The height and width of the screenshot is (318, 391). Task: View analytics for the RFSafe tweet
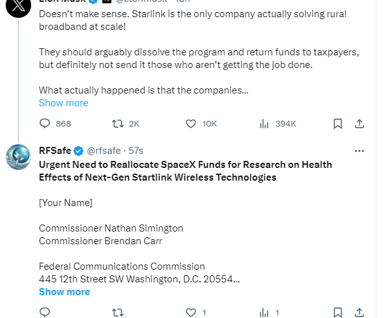[x=264, y=312]
